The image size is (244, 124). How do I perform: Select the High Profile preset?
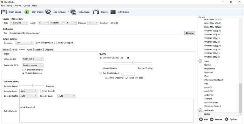click(210, 69)
